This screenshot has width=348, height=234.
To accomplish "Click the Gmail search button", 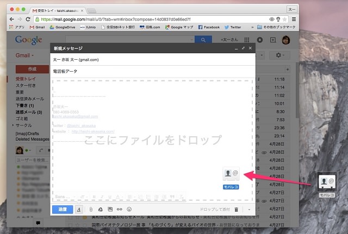I will coord(203,40).
